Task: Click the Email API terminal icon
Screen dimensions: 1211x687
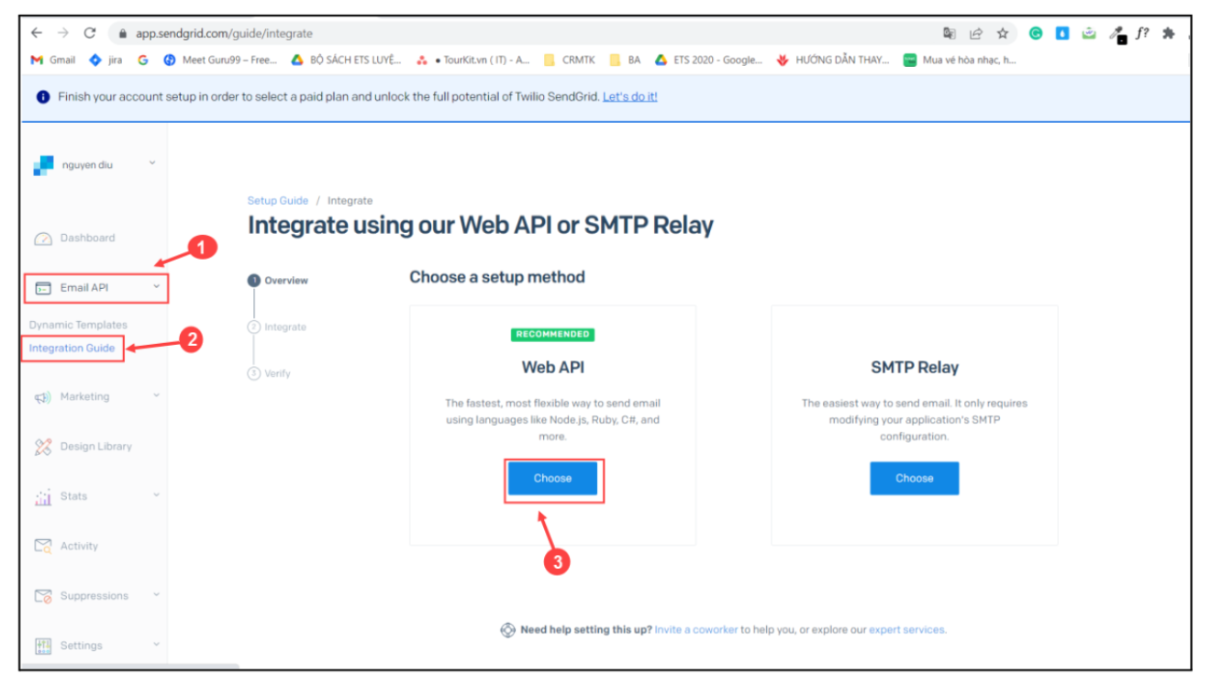Action: (43, 288)
